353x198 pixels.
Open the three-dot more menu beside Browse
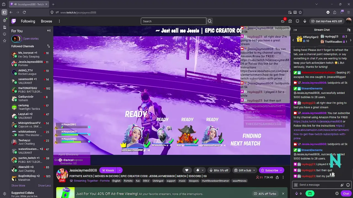click(x=59, y=21)
